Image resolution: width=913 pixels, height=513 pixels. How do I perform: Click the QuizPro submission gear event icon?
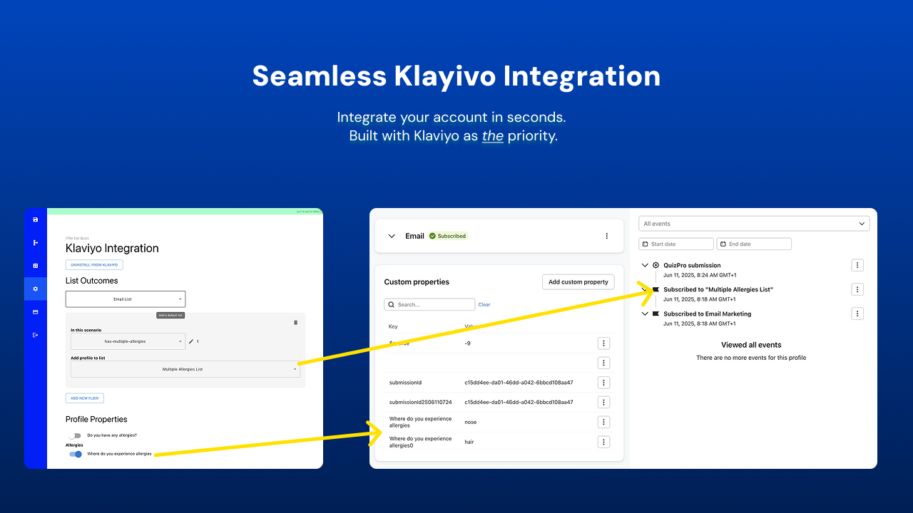pos(656,265)
